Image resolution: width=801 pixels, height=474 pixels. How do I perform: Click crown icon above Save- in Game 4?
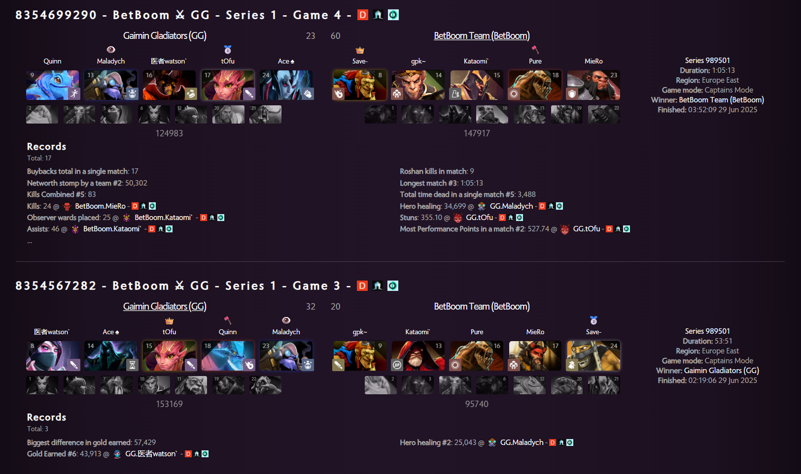[360, 50]
